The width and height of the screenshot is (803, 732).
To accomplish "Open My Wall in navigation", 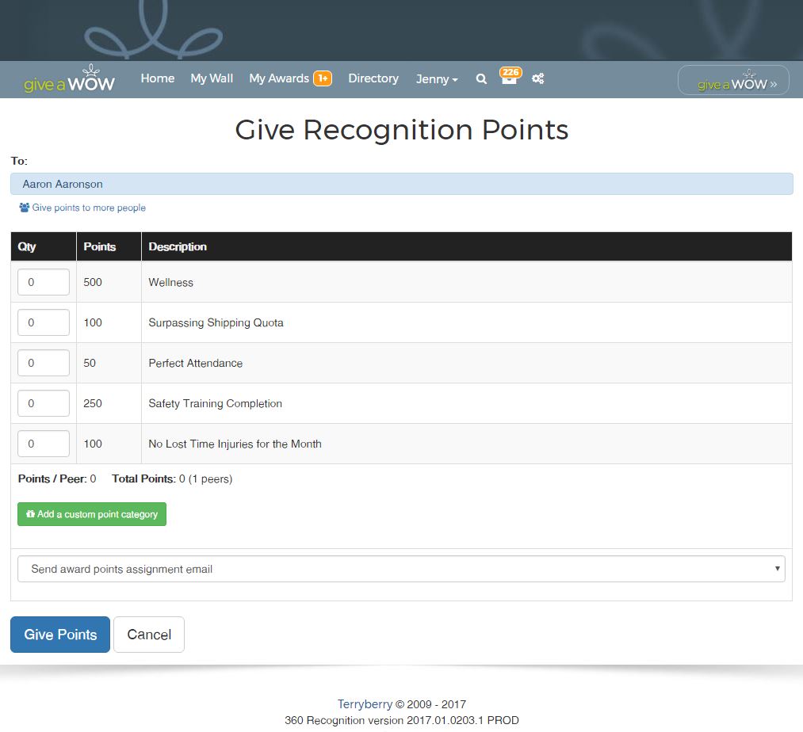I will (212, 78).
